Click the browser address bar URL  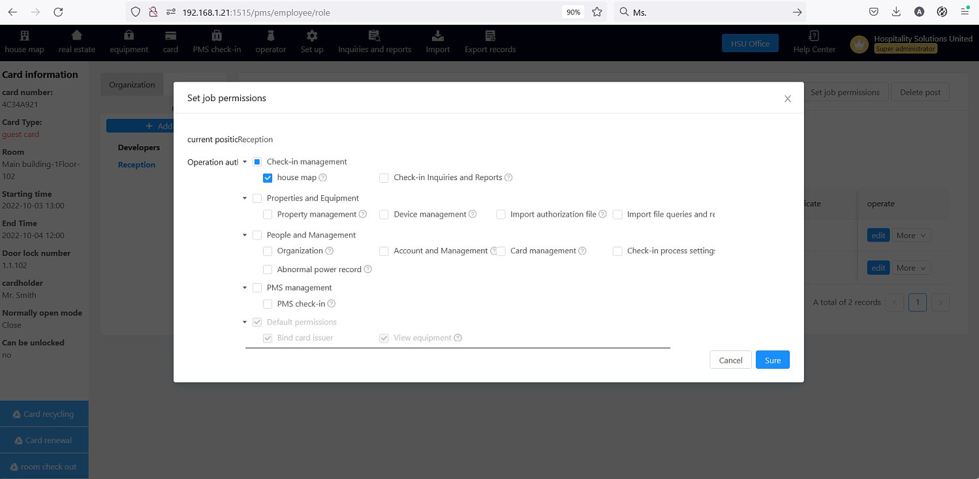256,12
